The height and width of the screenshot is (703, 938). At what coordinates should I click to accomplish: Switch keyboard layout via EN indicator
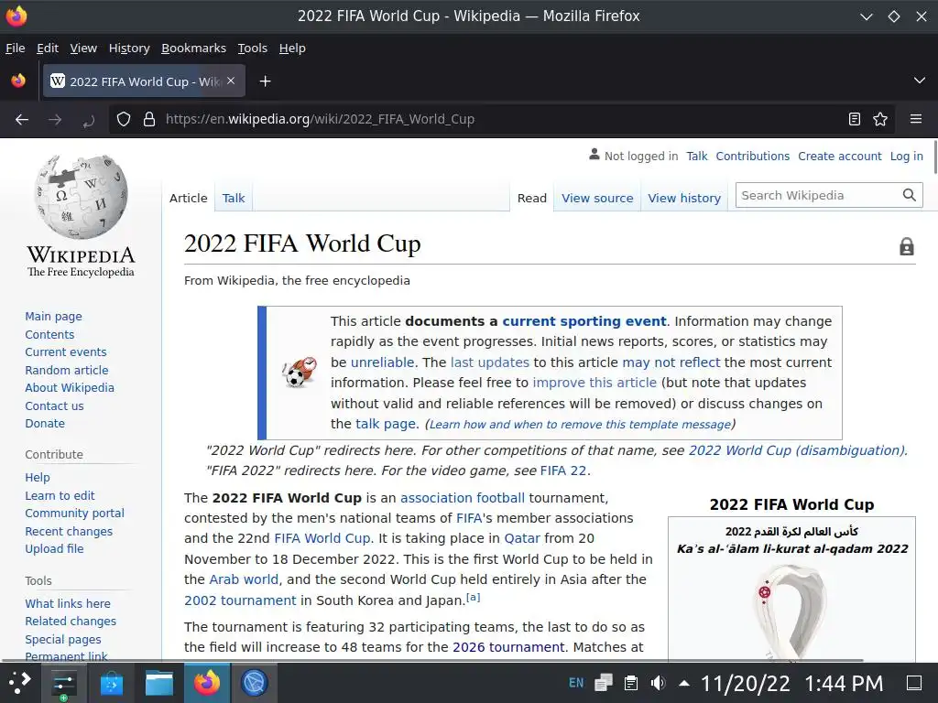[x=576, y=683]
